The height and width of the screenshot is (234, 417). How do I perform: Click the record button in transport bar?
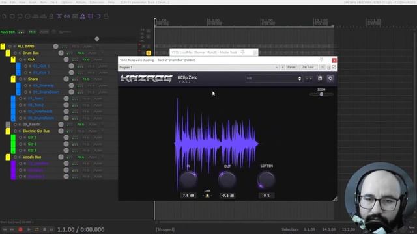click(20, 229)
